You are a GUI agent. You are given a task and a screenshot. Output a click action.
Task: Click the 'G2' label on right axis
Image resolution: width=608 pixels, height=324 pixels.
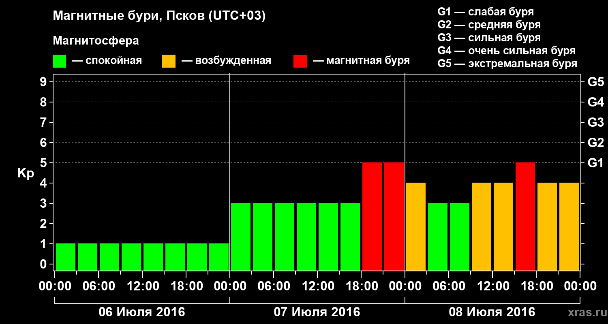[596, 143]
